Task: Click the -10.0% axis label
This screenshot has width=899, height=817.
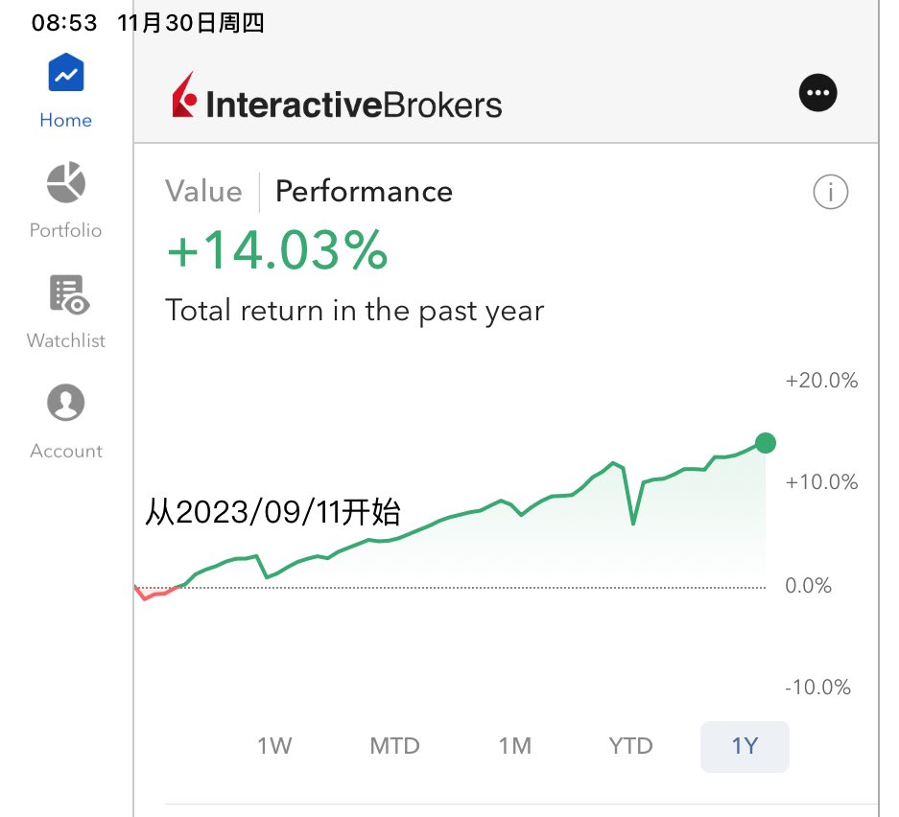Action: click(x=817, y=687)
